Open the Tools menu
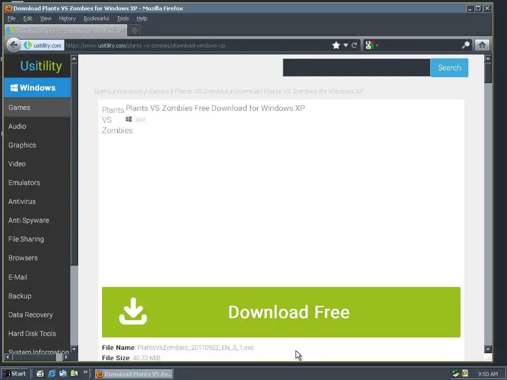Screen dimensions: 507x380 (123, 18)
